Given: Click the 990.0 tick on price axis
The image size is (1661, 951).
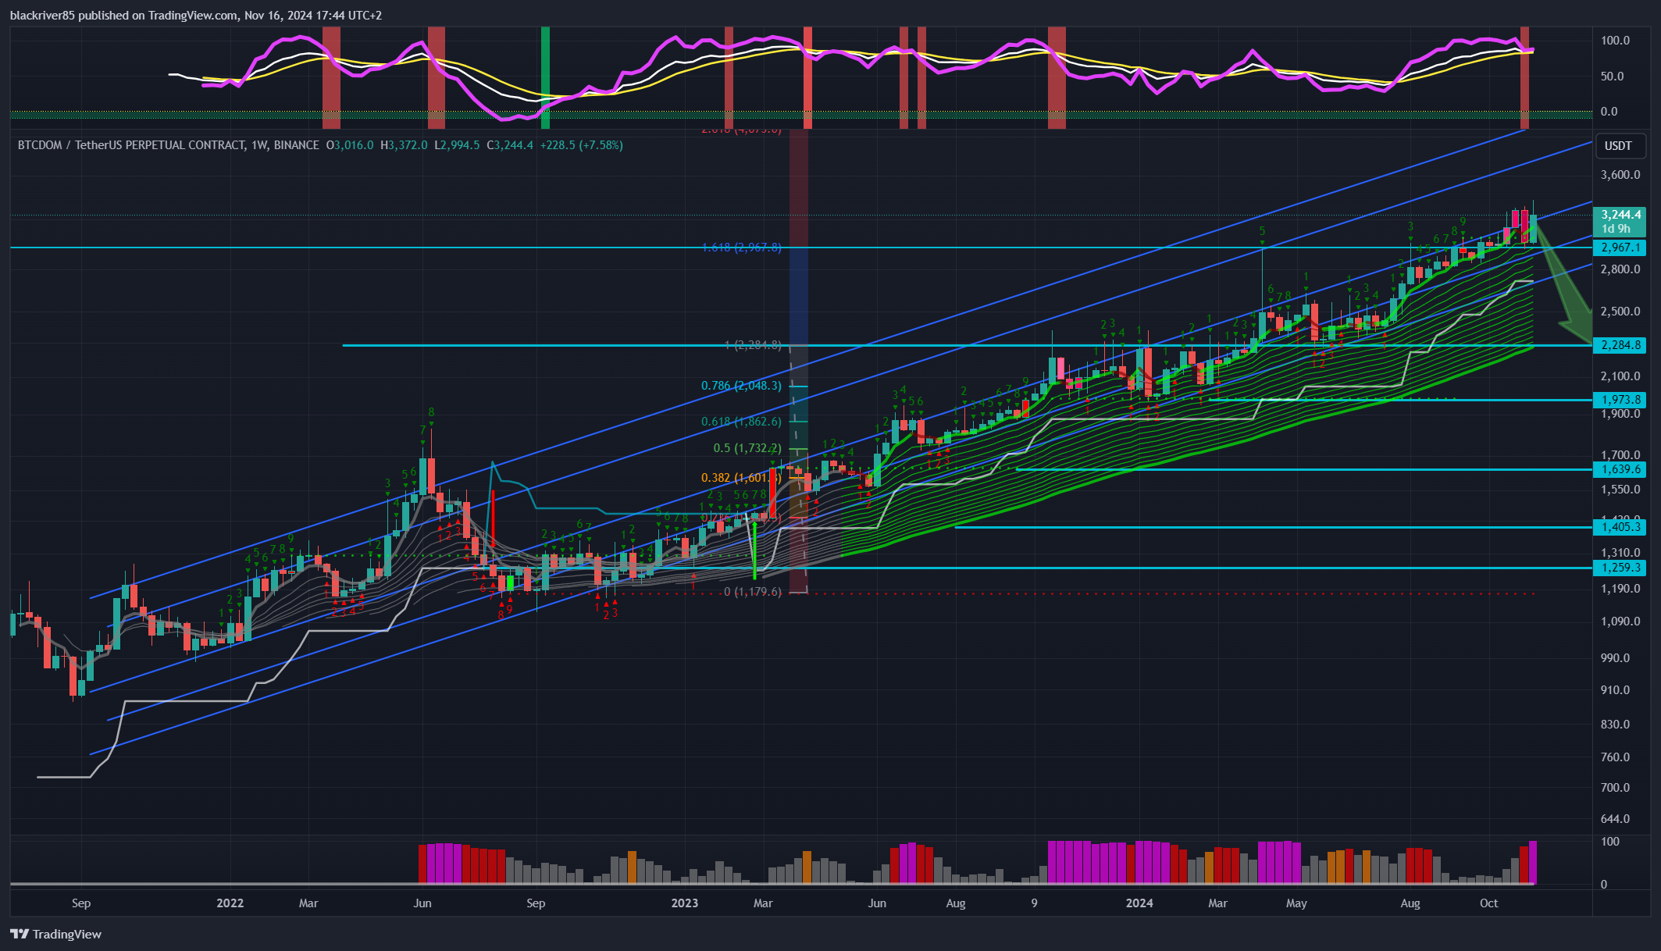Looking at the screenshot, I should tap(1616, 658).
